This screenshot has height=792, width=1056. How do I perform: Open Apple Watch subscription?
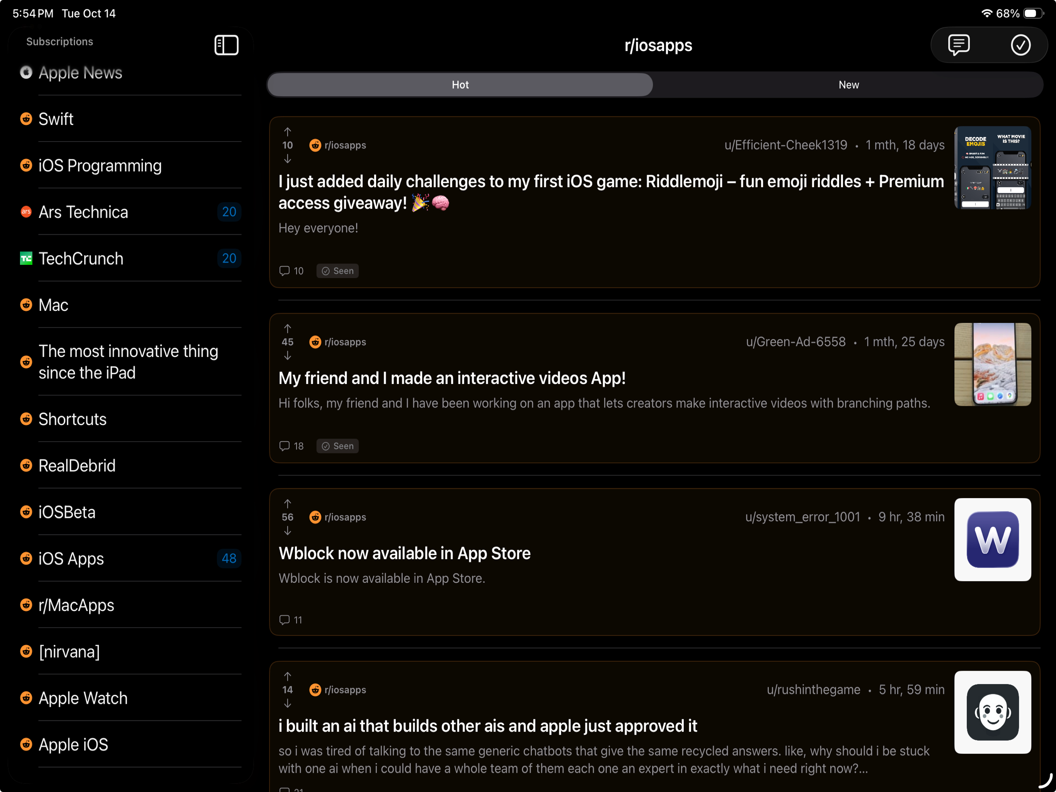coord(130,698)
